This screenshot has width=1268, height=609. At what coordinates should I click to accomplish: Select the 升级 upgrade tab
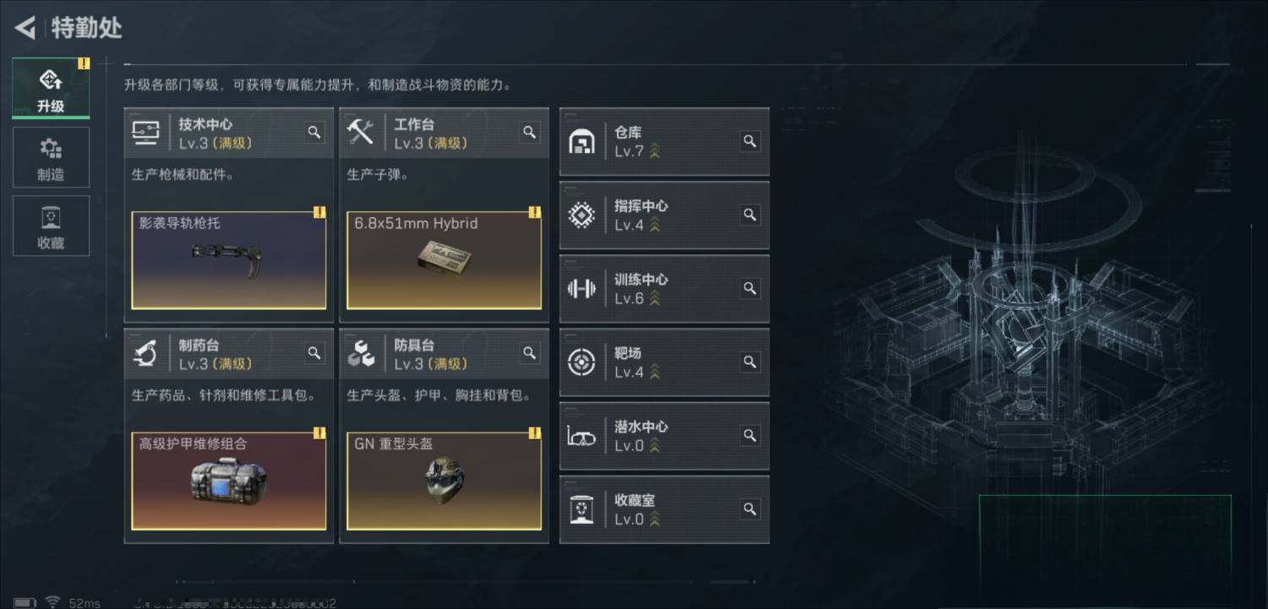51,89
